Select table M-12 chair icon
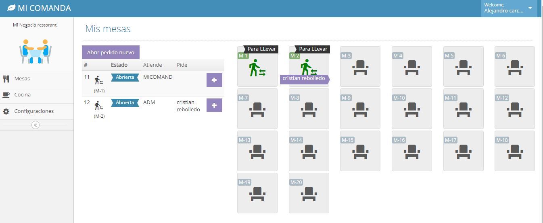This screenshot has width=543, height=223. 514,110
